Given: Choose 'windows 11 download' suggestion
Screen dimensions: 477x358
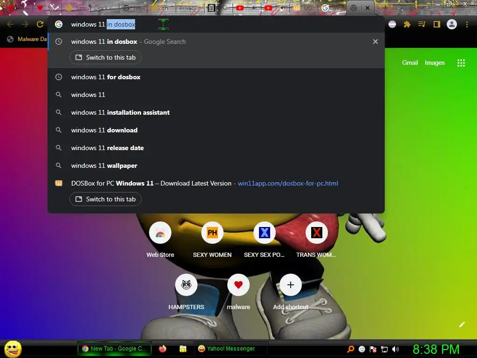Looking at the screenshot, I should (x=216, y=130).
